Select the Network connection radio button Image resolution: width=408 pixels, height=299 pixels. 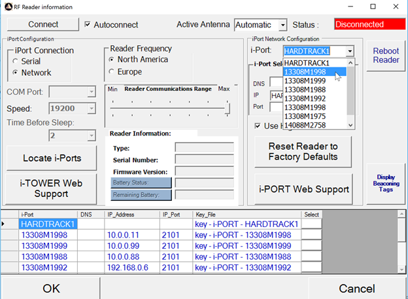point(15,73)
